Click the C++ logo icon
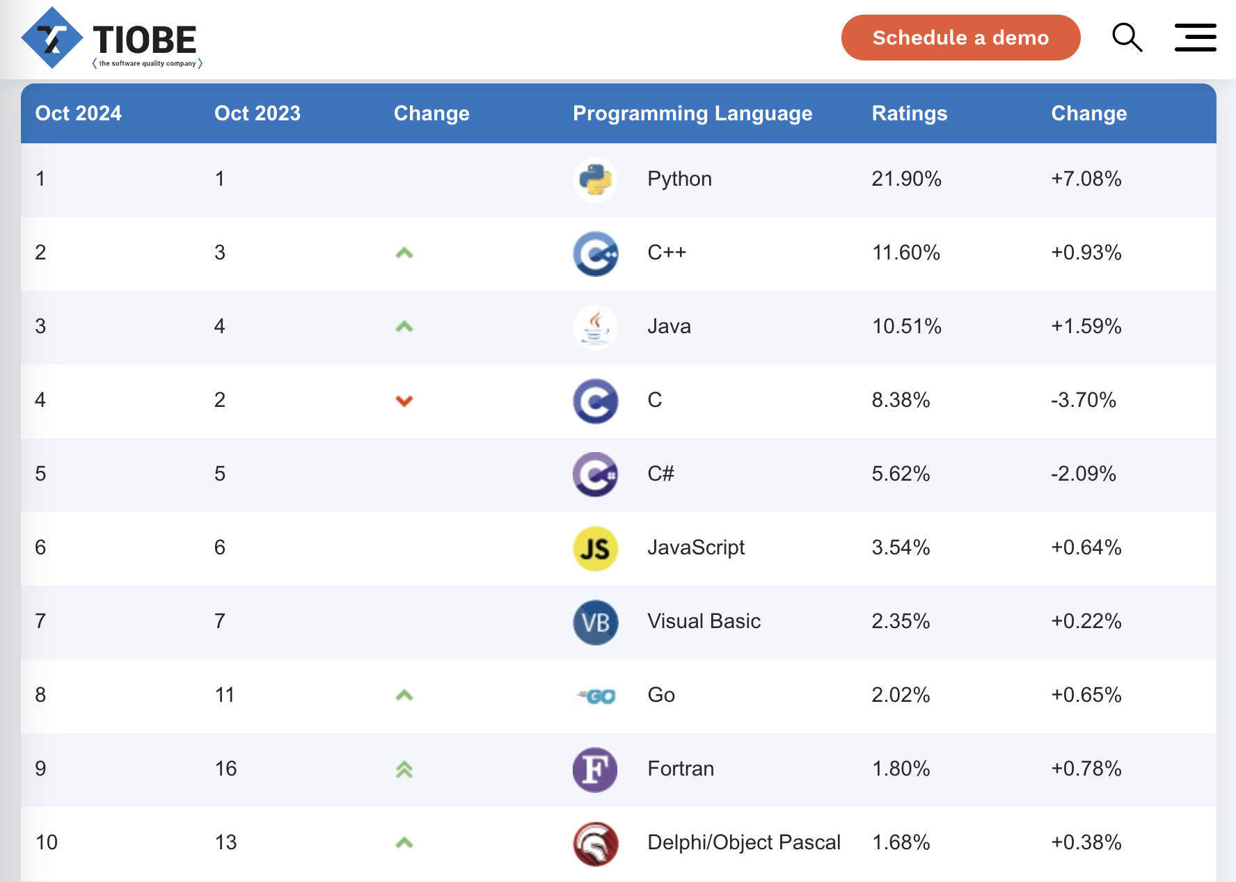The height and width of the screenshot is (882, 1236). pos(595,253)
